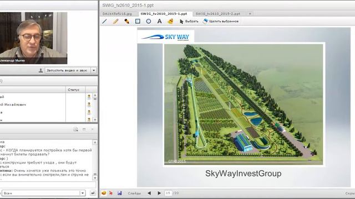Select the straight line drawing tool
Image resolution: width=355 pixels, height=199 pixels.
tap(105, 22)
